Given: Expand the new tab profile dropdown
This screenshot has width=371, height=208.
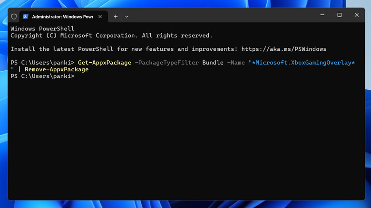Looking at the screenshot, I should click(x=127, y=16).
